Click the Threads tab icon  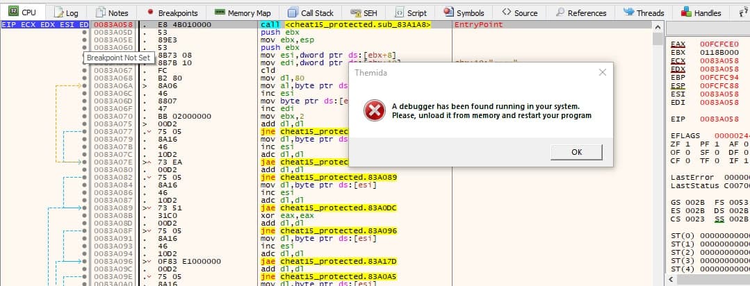coord(629,12)
